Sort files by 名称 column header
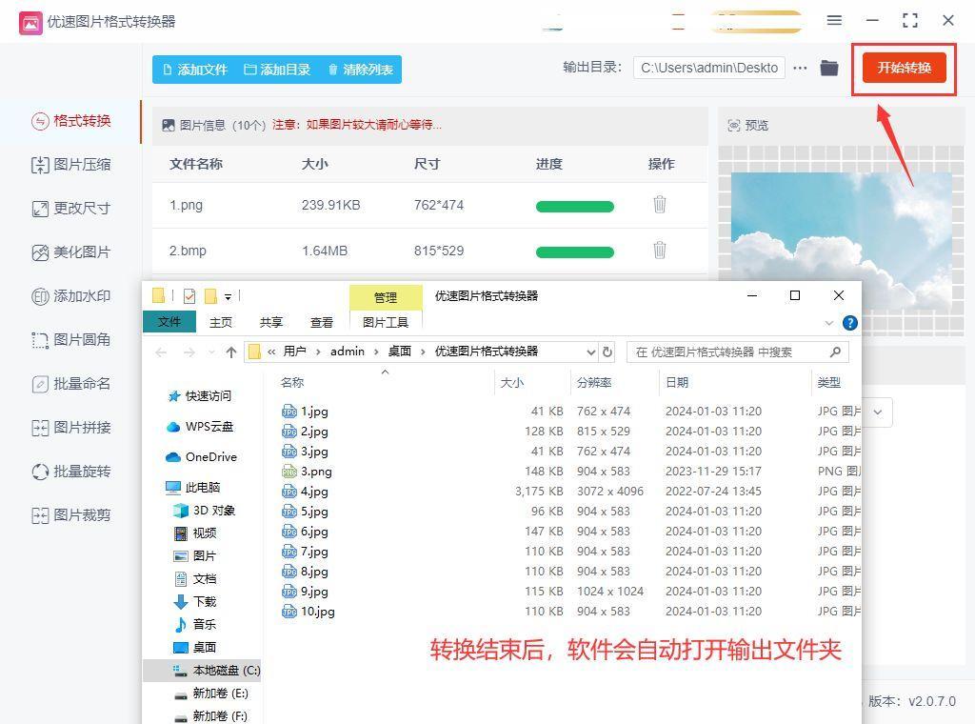The width and height of the screenshot is (975, 724). (x=292, y=383)
